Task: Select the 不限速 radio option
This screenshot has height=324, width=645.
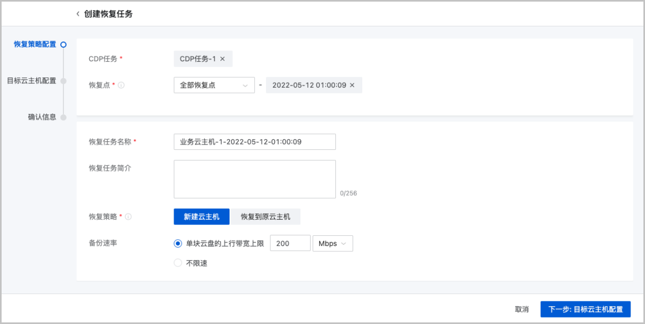Action: pos(178,263)
